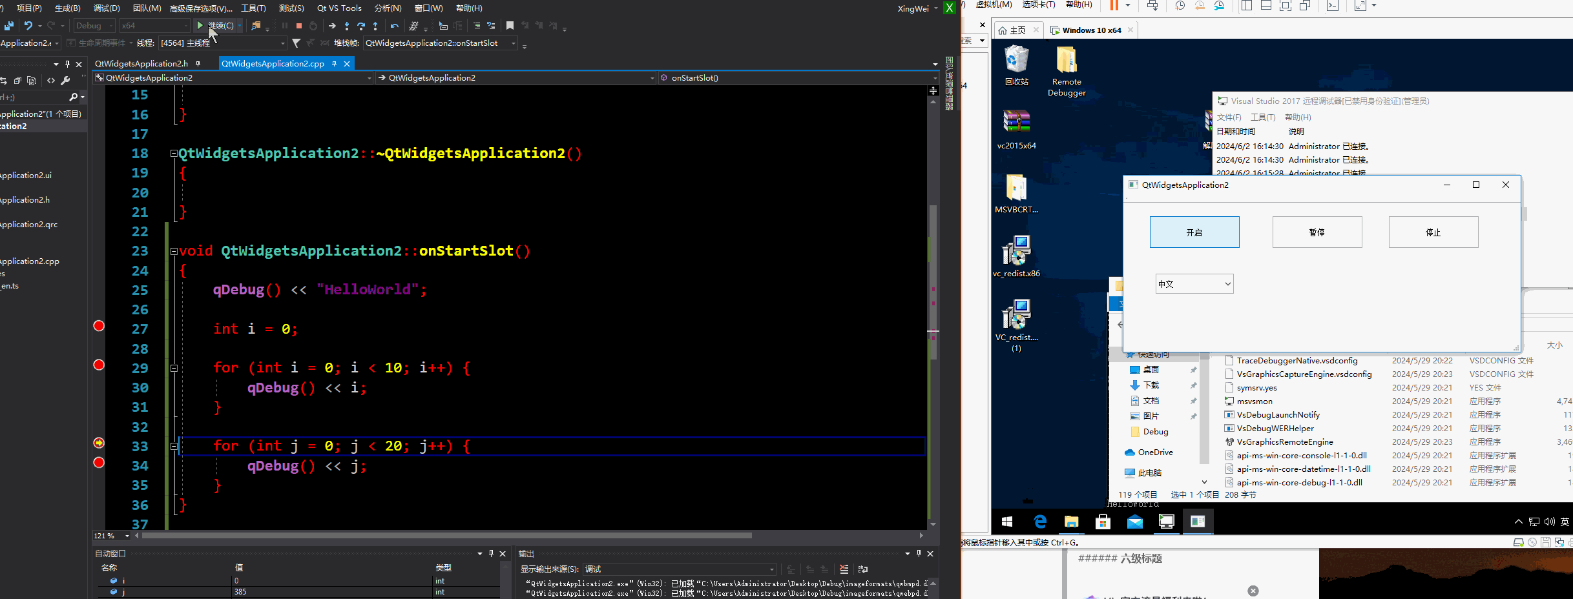Click the 暂停 button in QtWidgetsApplication2
The width and height of the screenshot is (1573, 599).
[x=1317, y=232]
